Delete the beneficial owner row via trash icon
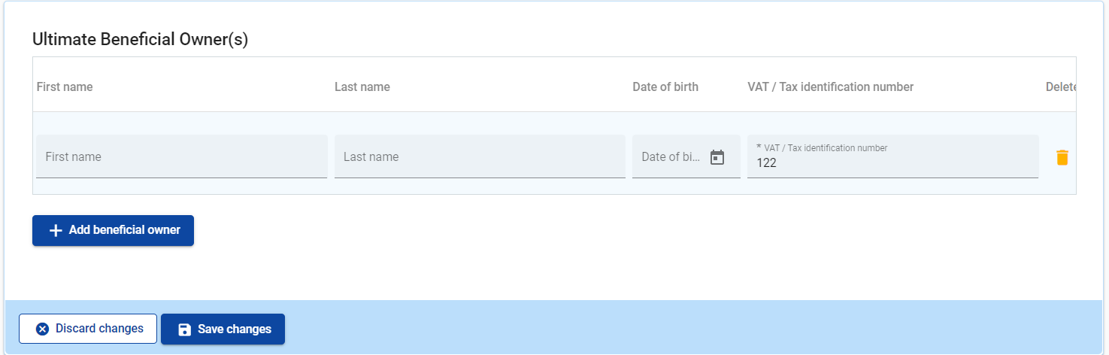 point(1062,157)
